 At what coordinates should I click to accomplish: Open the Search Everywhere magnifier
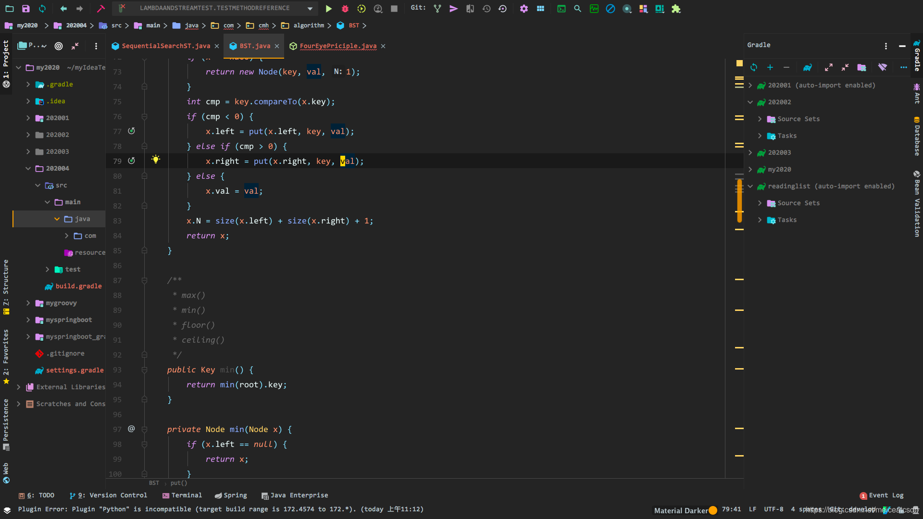coord(577,9)
